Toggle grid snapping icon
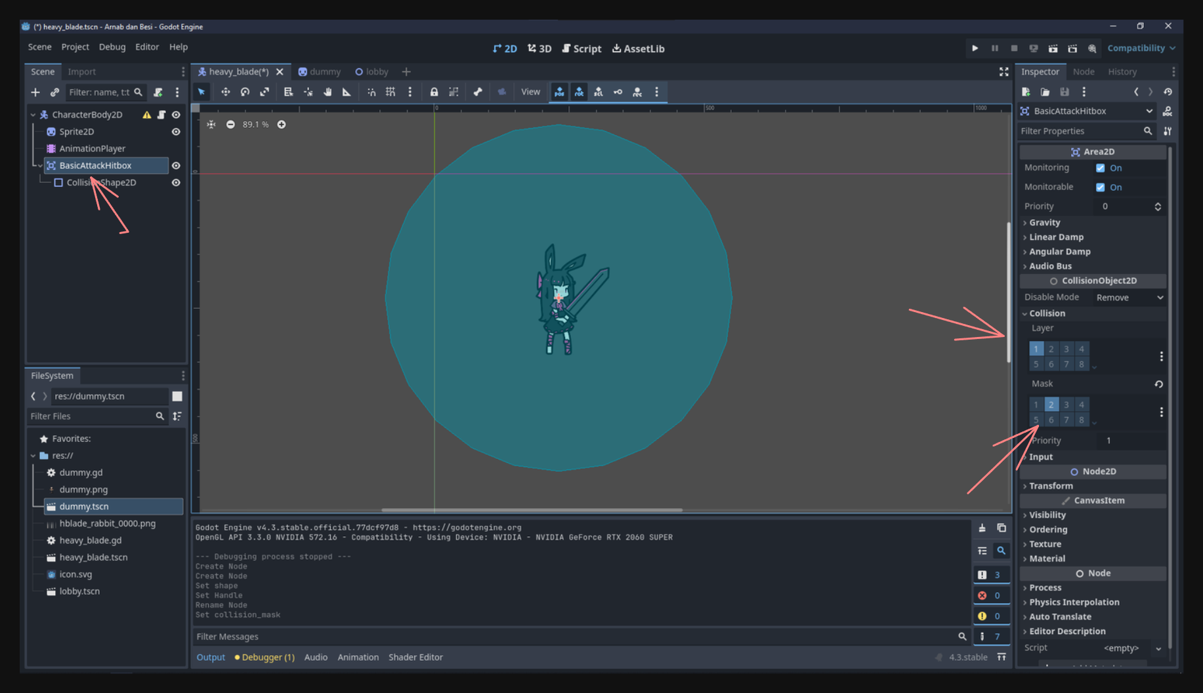Image resolution: width=1203 pixels, height=693 pixels. 390,92
